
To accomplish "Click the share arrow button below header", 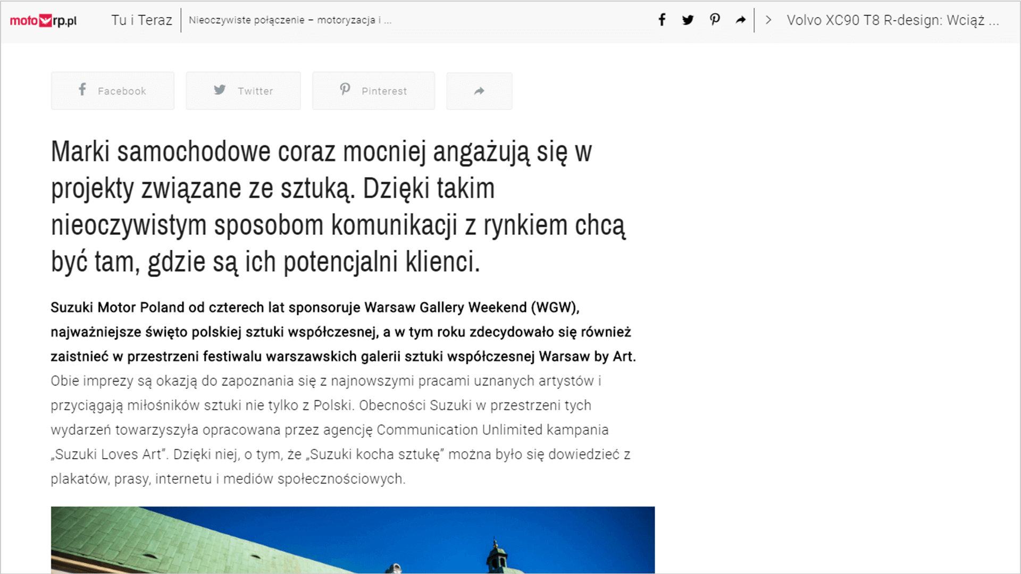I will coord(479,91).
